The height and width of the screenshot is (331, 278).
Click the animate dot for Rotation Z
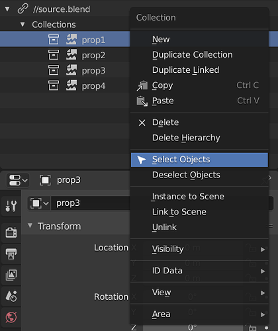pos(267,328)
